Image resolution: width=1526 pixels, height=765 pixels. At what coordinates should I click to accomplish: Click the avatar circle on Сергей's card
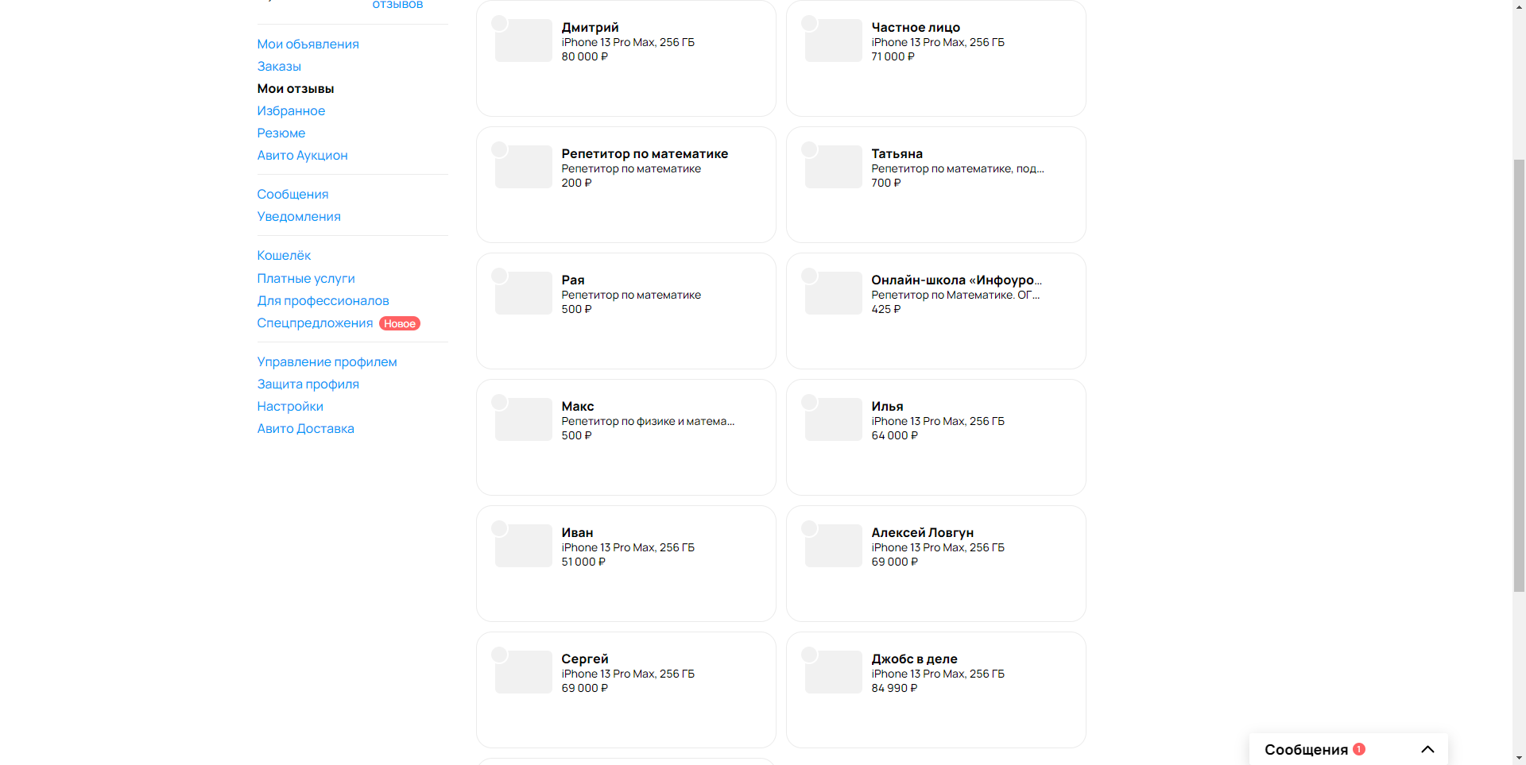[x=499, y=655]
